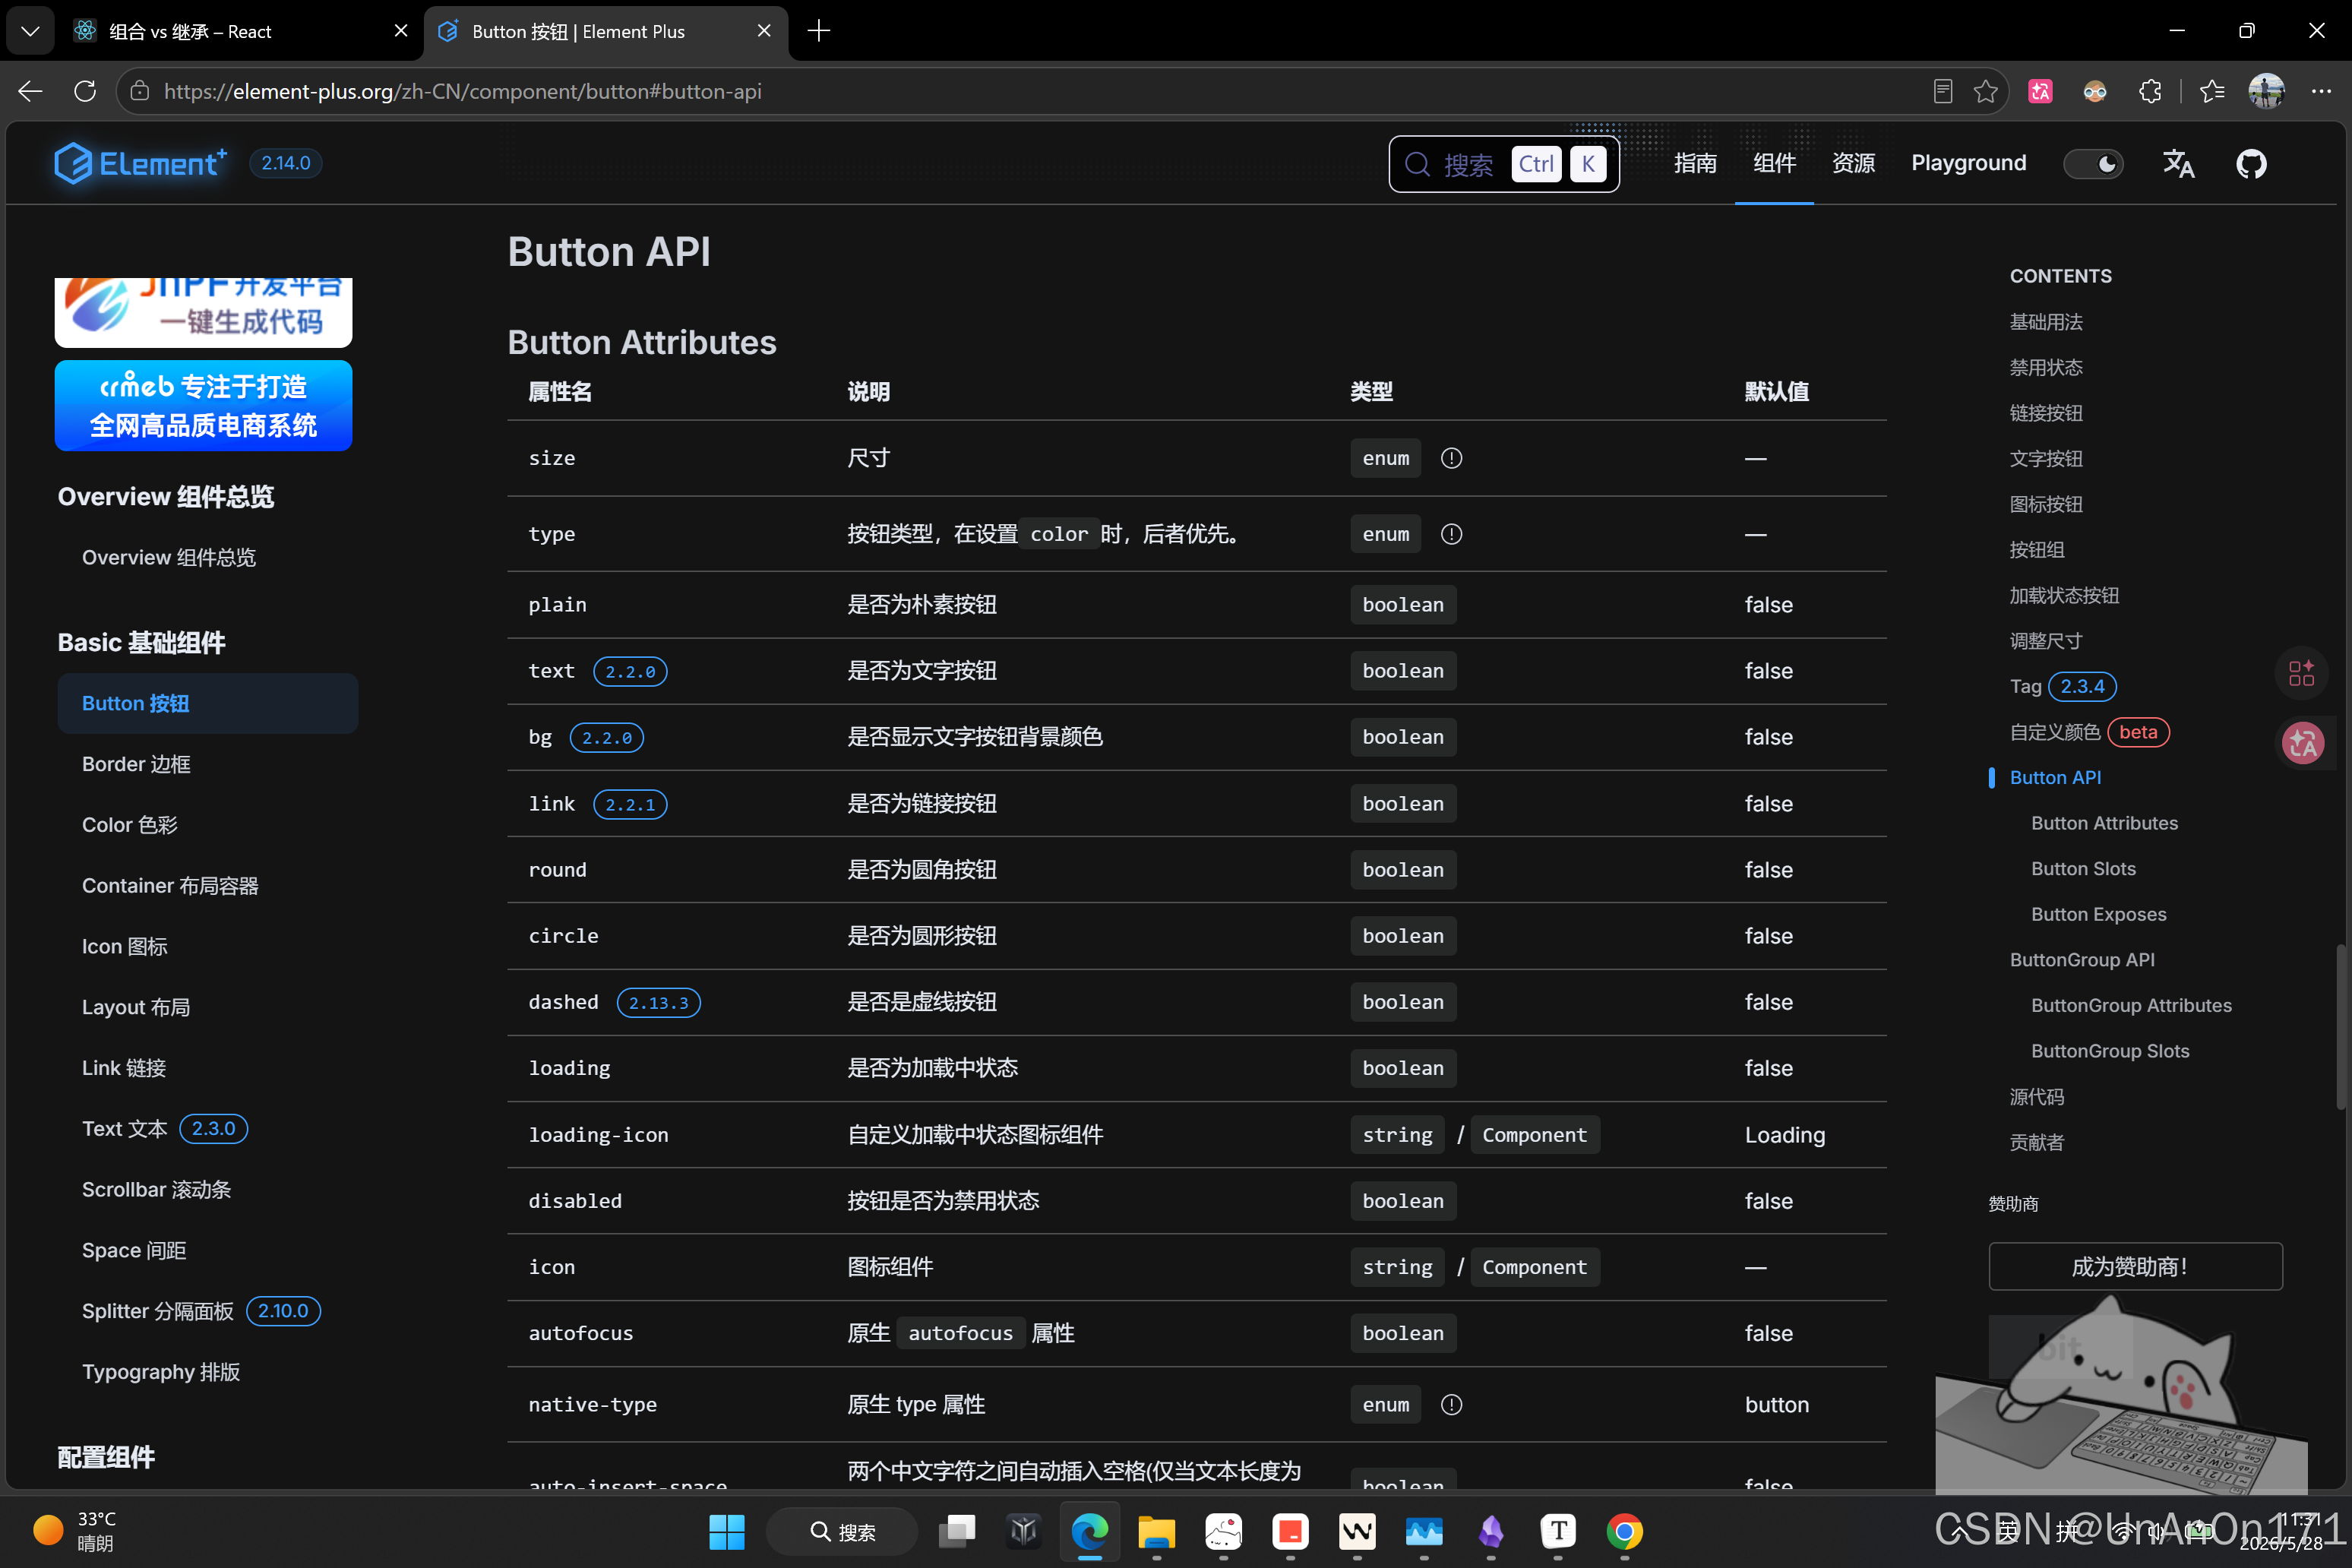The image size is (2352, 1568).
Task: Jump to 源代码 in contents
Action: point(2036,1097)
